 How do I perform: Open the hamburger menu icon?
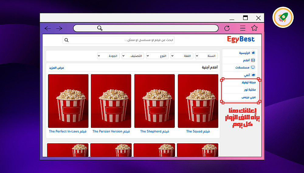(243, 28)
